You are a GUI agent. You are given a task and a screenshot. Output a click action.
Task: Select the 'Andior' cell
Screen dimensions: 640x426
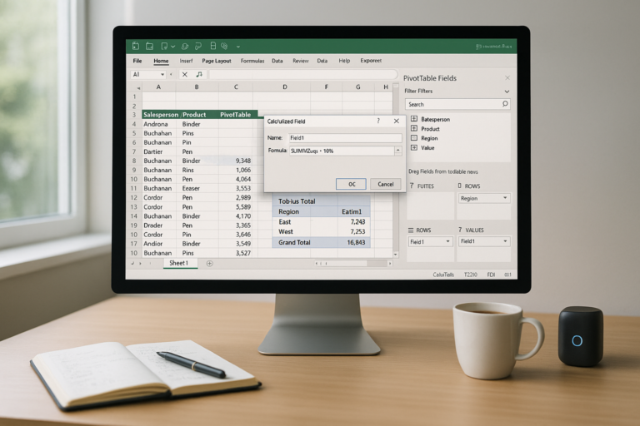(x=158, y=244)
